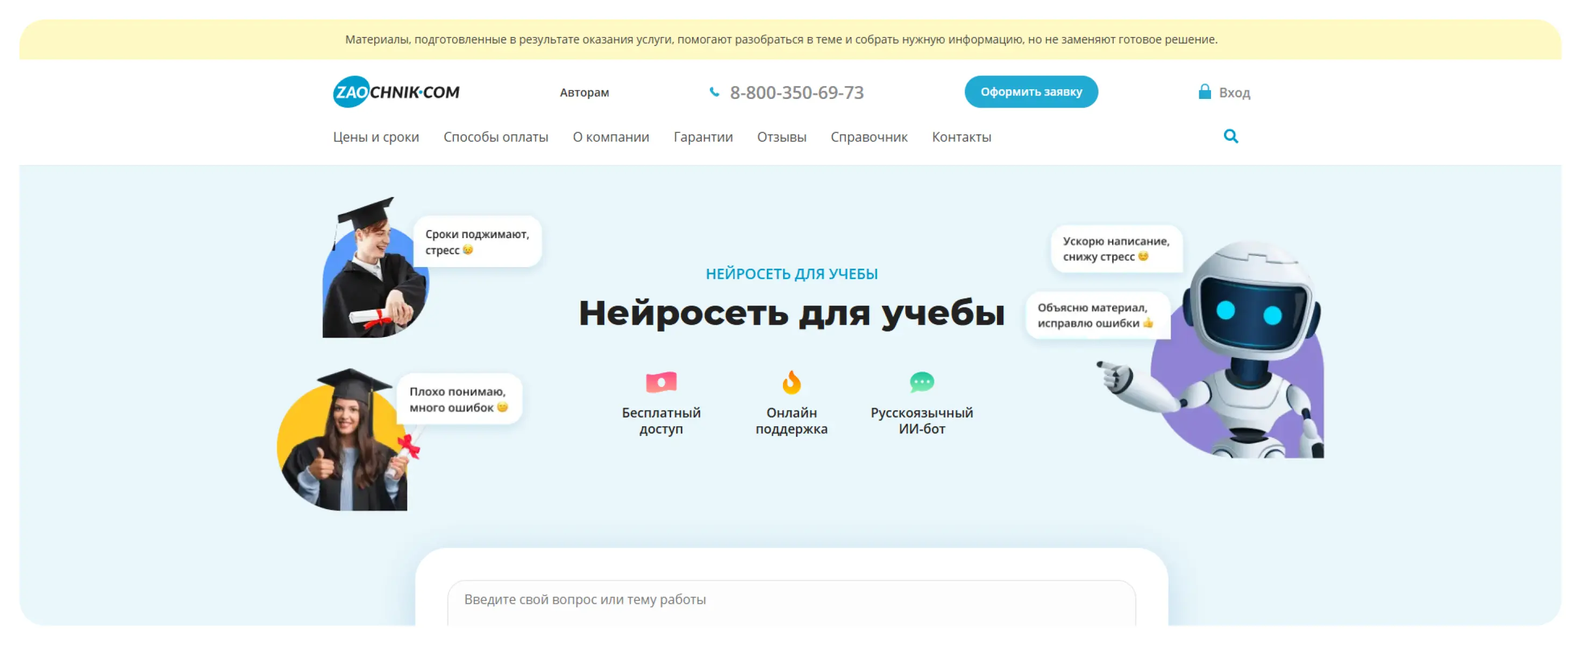Open the Гарантии menu item
The image size is (1581, 645).
(x=703, y=137)
